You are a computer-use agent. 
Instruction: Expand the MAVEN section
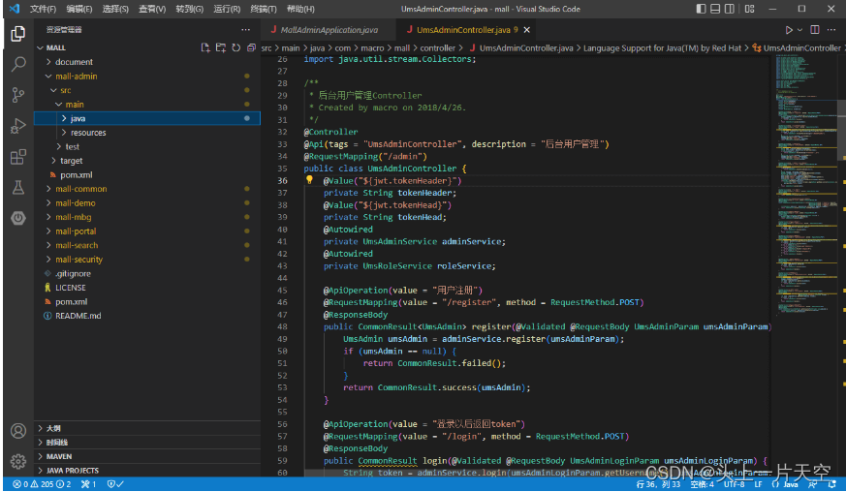[x=146, y=456]
